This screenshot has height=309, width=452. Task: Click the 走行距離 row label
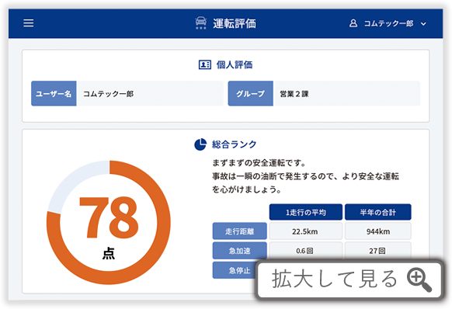click(240, 231)
